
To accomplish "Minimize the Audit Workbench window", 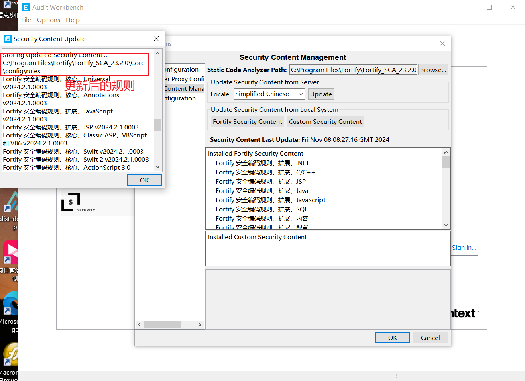I will pyautogui.click(x=466, y=7).
